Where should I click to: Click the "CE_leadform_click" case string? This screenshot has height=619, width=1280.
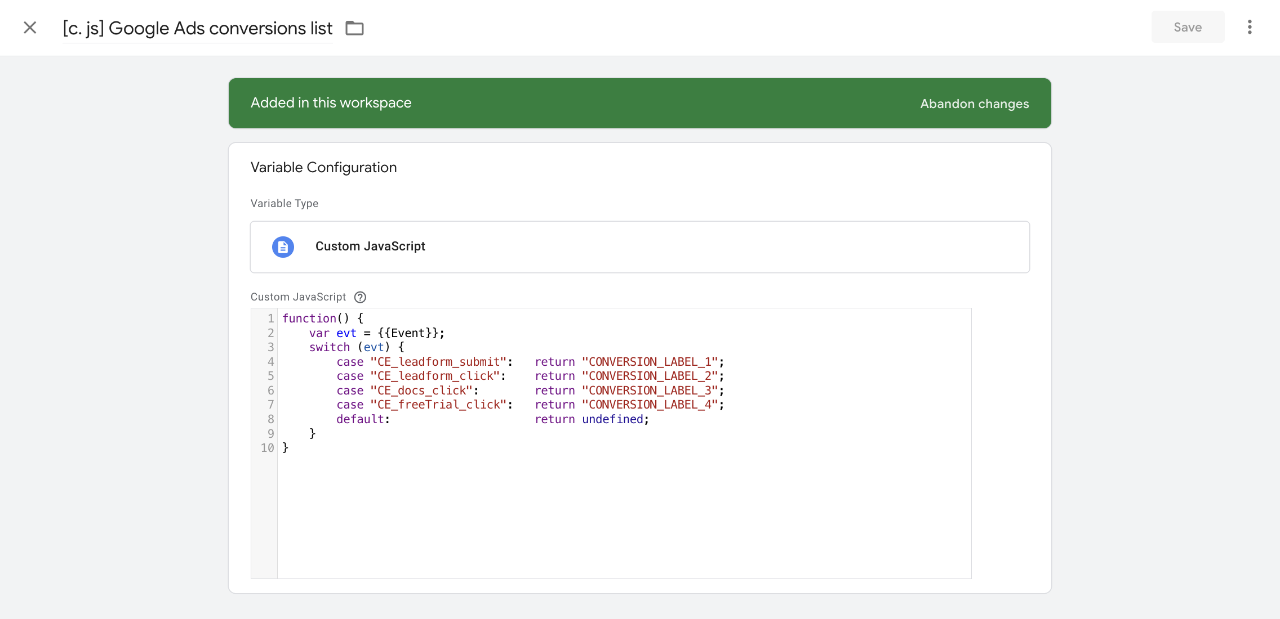point(435,376)
